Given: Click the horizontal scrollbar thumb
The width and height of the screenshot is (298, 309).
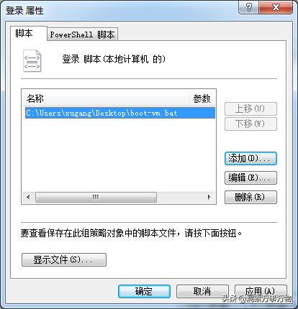Looking at the screenshot, I should 96,197.
